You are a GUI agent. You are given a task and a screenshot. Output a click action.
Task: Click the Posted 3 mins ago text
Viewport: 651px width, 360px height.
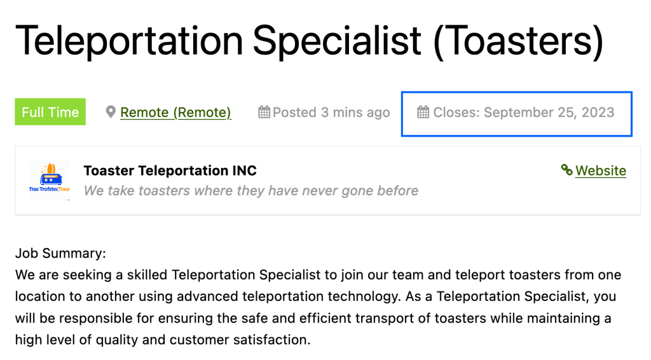tap(331, 112)
